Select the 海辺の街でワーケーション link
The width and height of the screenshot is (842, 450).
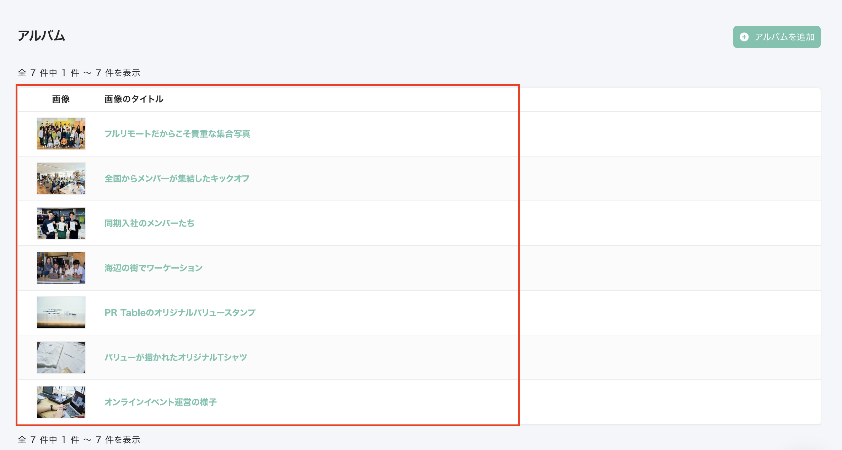coord(153,268)
